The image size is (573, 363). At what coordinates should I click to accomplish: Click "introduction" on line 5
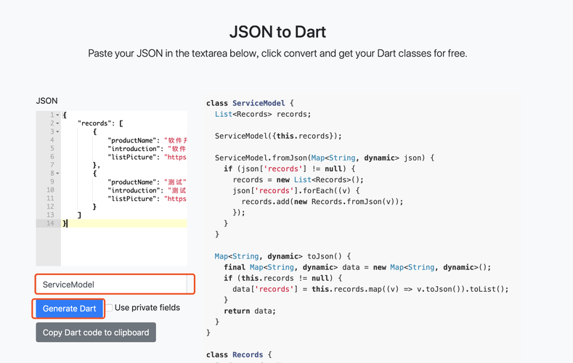point(136,149)
